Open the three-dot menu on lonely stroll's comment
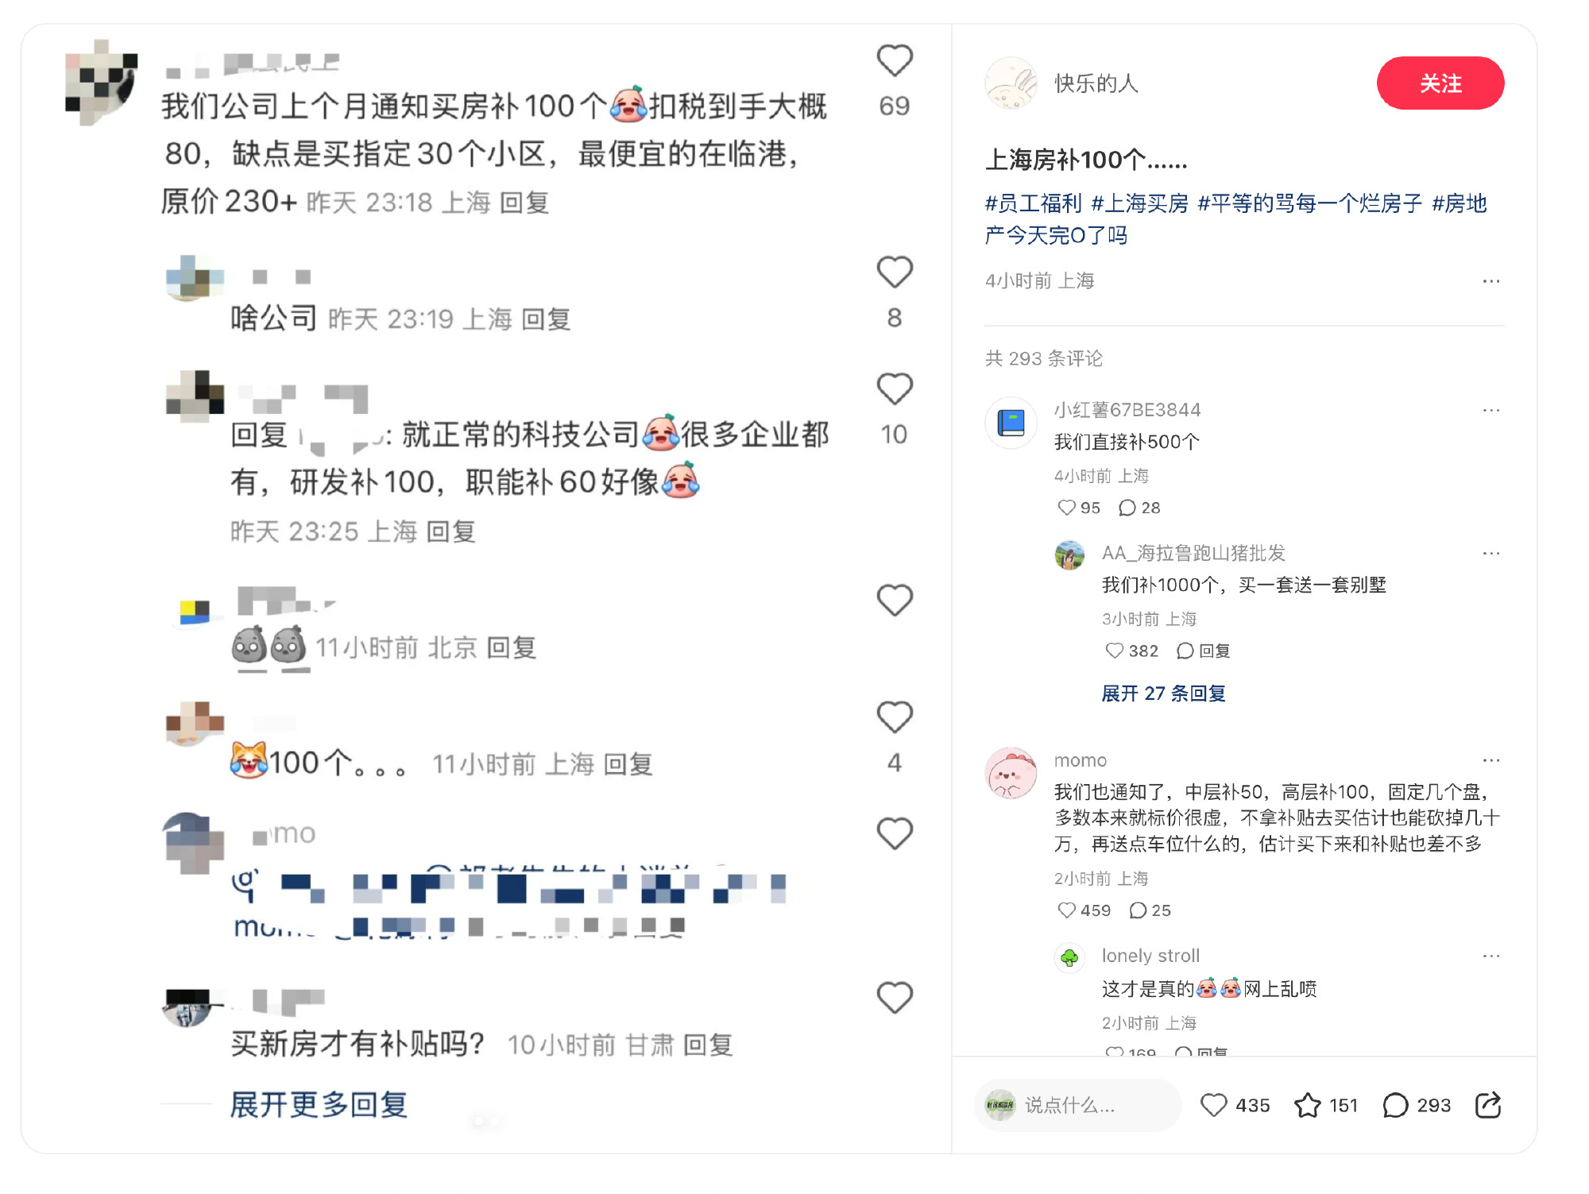Viewport: 1589px width, 1194px height. tap(1491, 956)
